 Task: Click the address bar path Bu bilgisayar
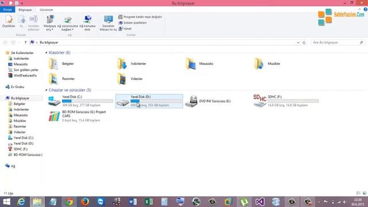pyautogui.click(x=49, y=43)
